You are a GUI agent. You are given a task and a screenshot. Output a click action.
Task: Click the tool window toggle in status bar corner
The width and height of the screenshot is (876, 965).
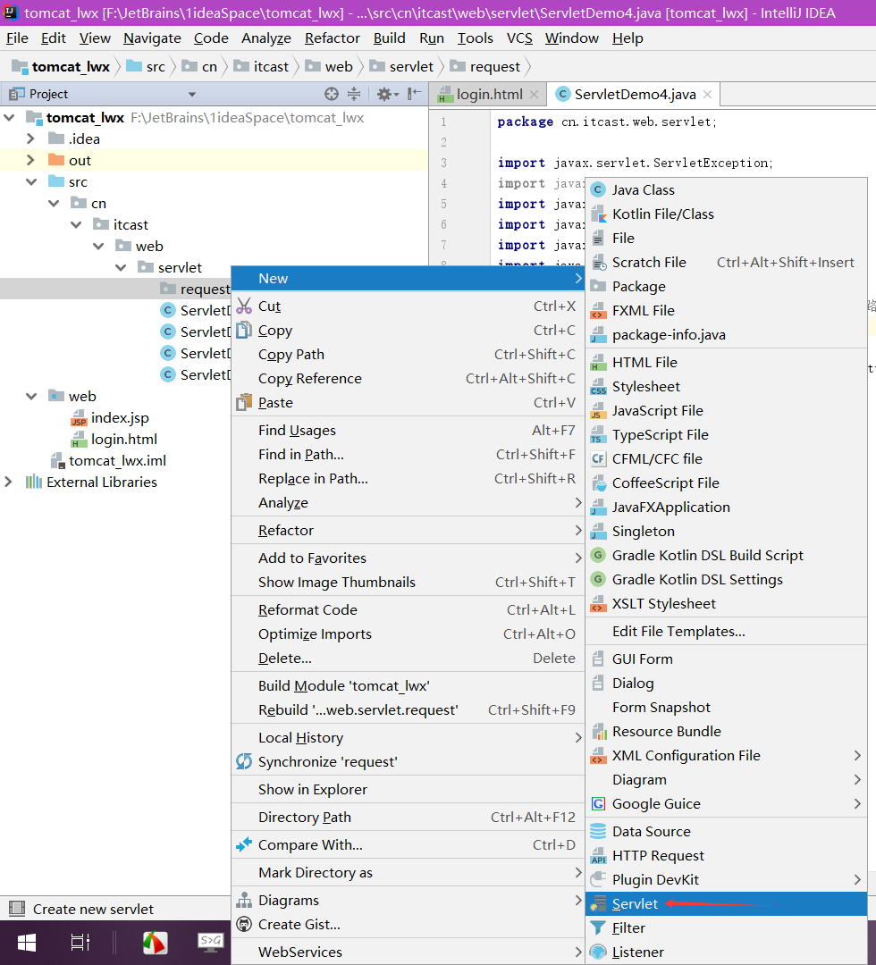(x=17, y=909)
